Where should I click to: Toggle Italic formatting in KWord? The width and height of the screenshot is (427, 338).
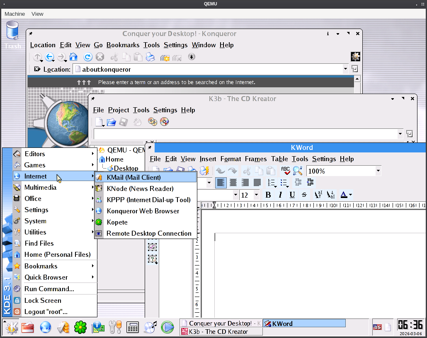click(280, 195)
